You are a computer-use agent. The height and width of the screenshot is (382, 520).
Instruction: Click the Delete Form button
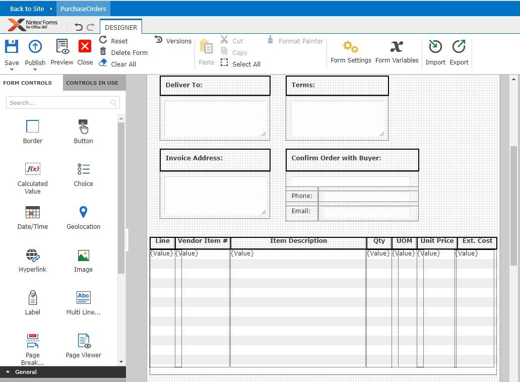[x=124, y=52]
